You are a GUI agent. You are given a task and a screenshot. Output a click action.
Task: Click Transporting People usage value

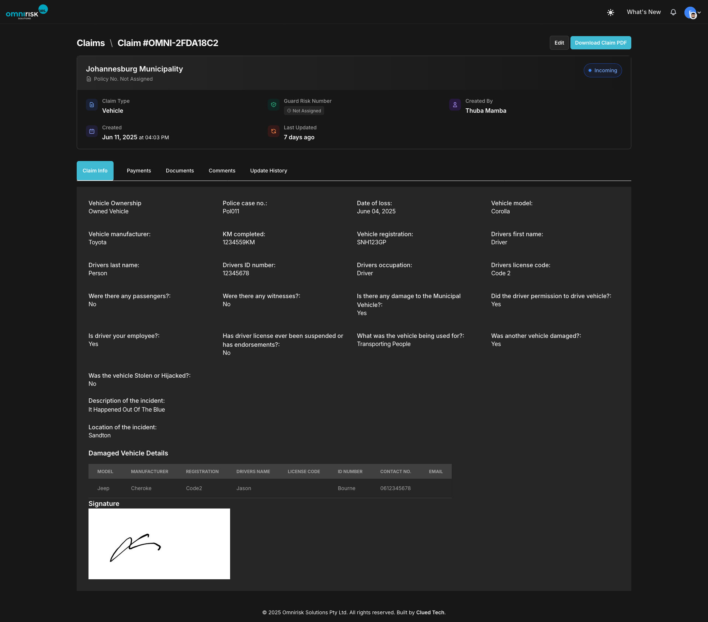[x=383, y=344]
